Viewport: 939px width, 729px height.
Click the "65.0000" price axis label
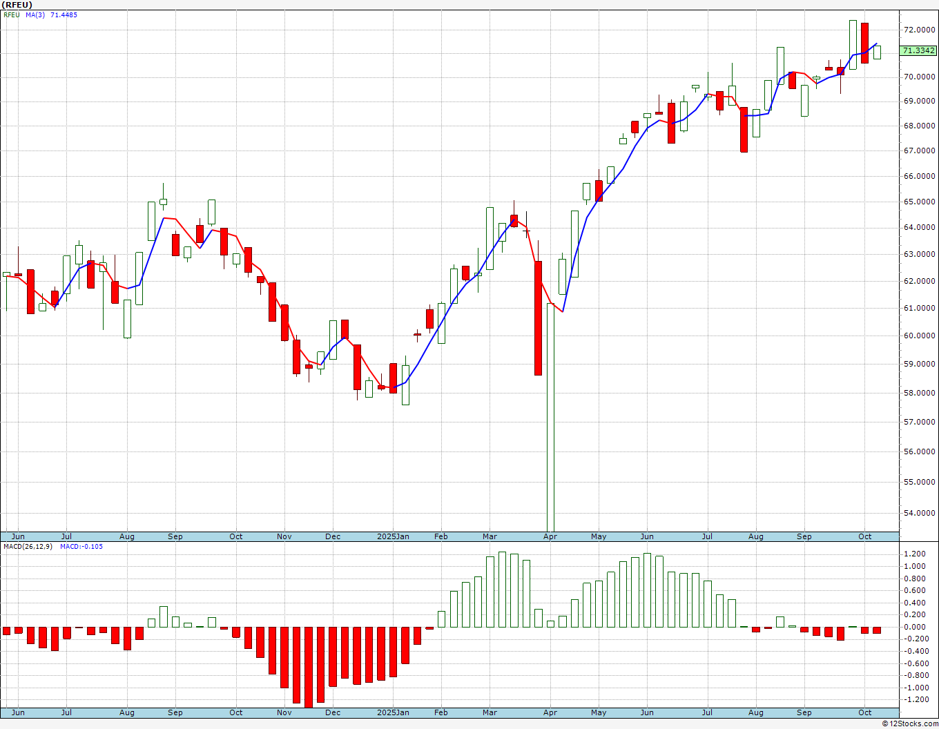point(919,202)
